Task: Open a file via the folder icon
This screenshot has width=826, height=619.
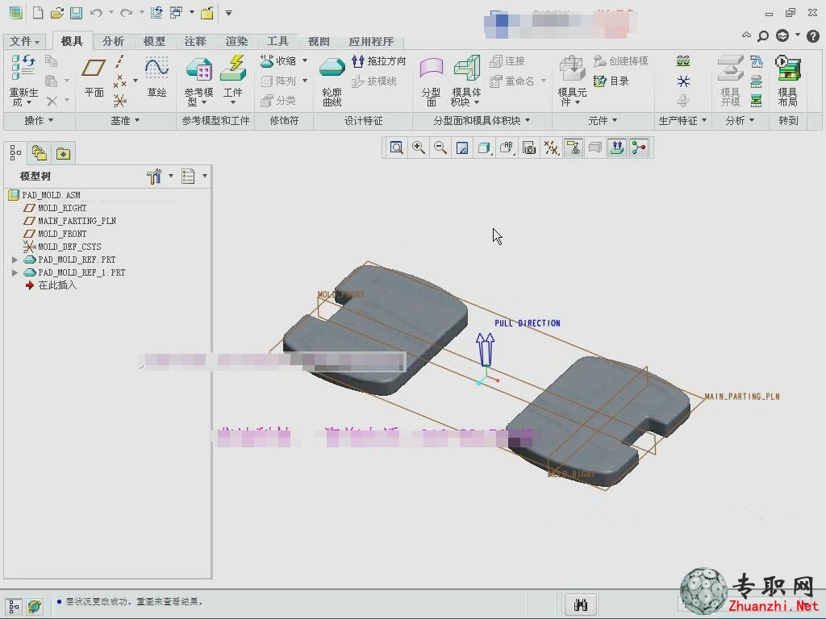Action: point(57,13)
